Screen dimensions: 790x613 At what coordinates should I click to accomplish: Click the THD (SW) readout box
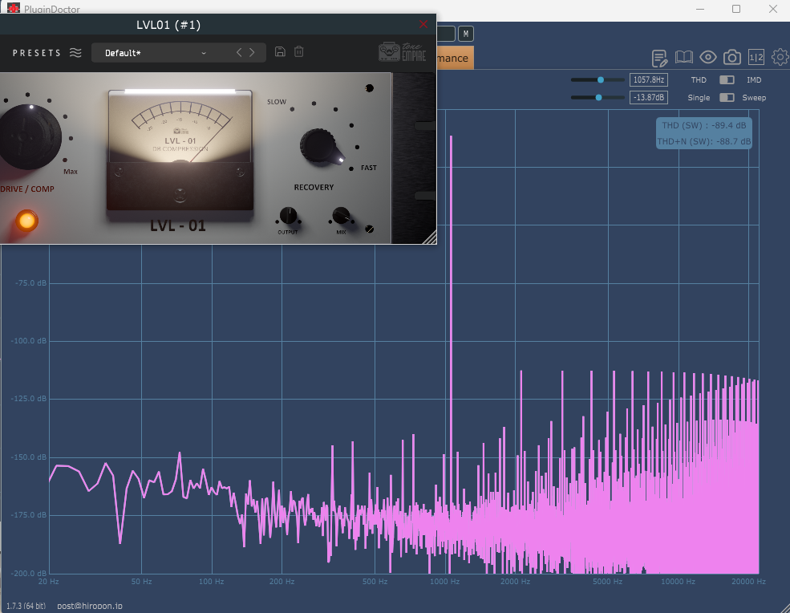tap(704, 133)
